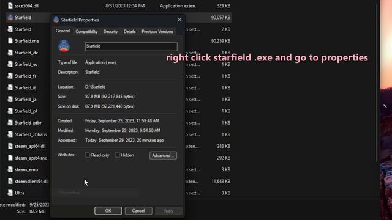The width and height of the screenshot is (392, 220).
Task: Click the Starfield settings file icon
Action: 10,29
